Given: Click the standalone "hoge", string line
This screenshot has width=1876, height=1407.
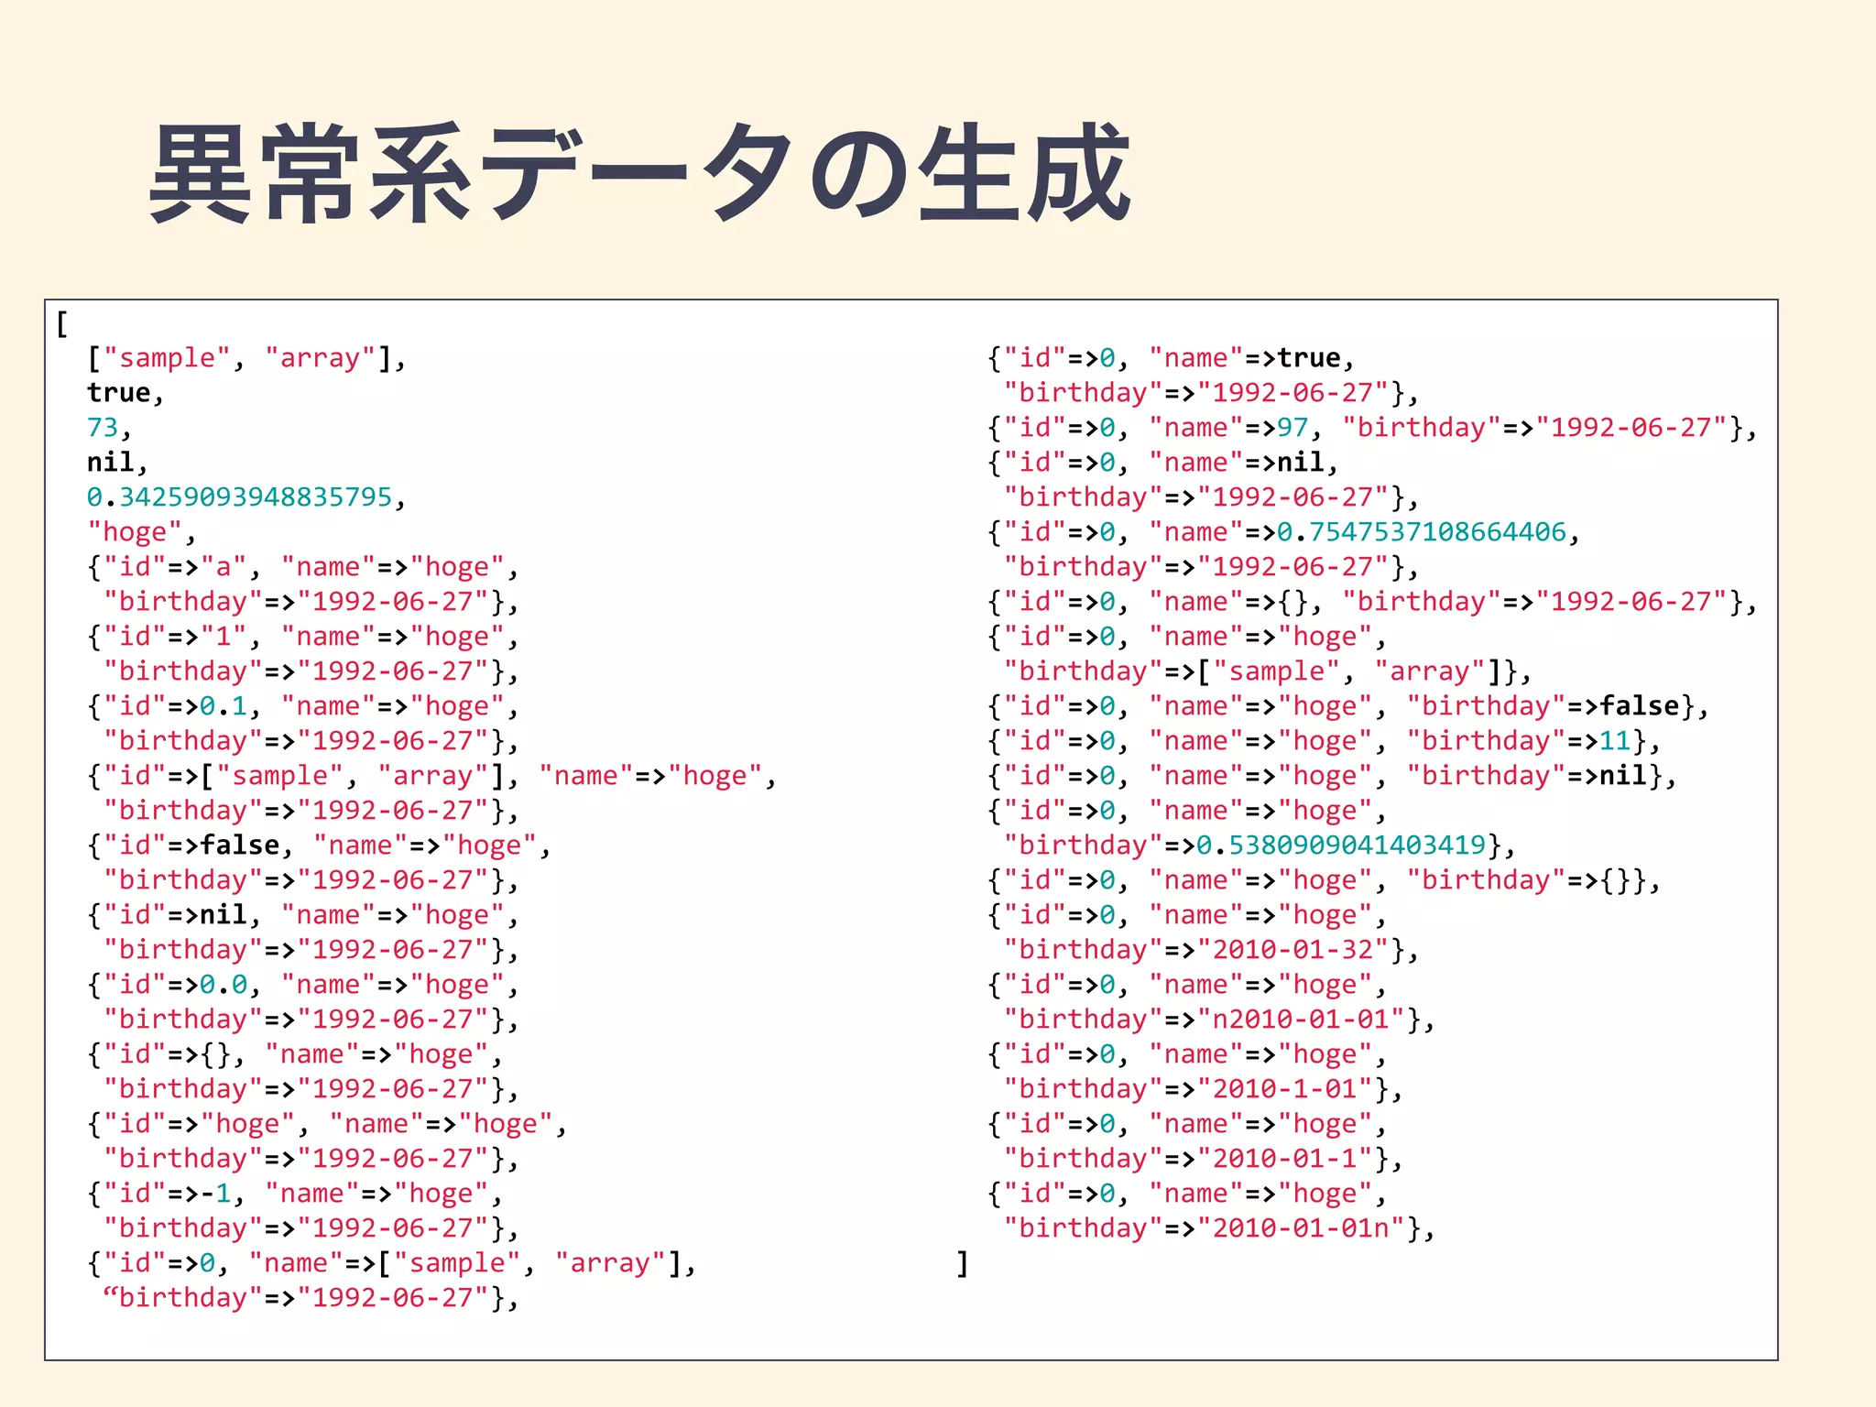Looking at the screenshot, I should [141, 532].
